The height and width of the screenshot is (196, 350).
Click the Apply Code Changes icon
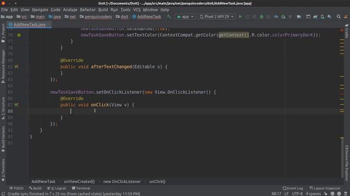tap(254, 16)
